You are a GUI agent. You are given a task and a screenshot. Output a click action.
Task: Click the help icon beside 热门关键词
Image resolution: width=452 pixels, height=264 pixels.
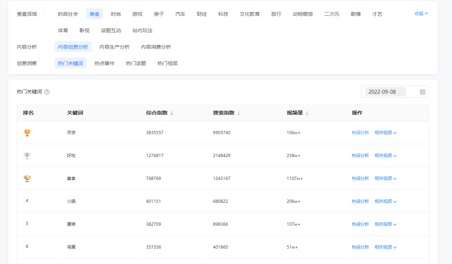point(47,92)
